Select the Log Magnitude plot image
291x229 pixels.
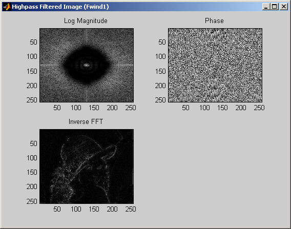87,65
